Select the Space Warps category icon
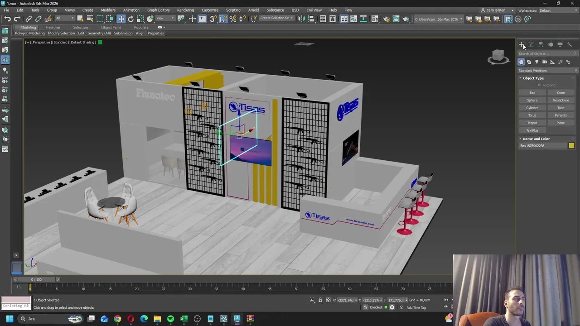The image size is (580, 326). pyautogui.click(x=560, y=62)
